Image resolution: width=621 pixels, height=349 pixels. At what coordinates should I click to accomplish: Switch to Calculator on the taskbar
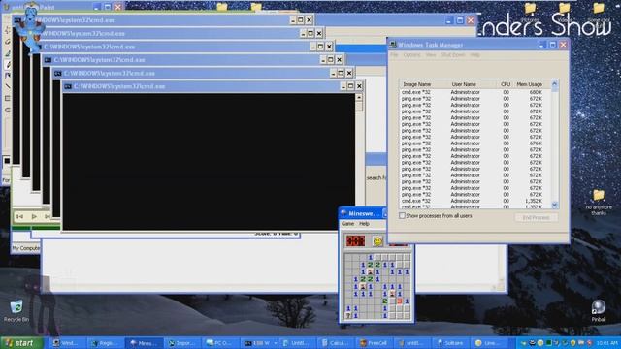point(335,343)
